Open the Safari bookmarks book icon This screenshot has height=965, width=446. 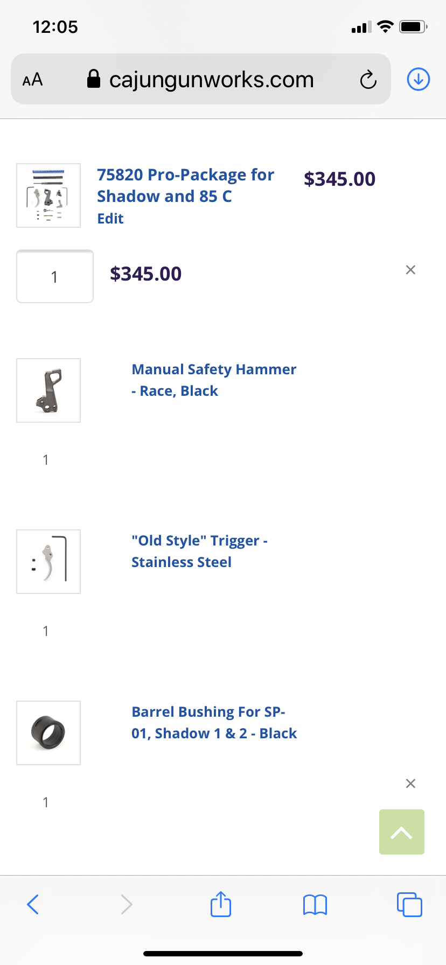(x=315, y=905)
